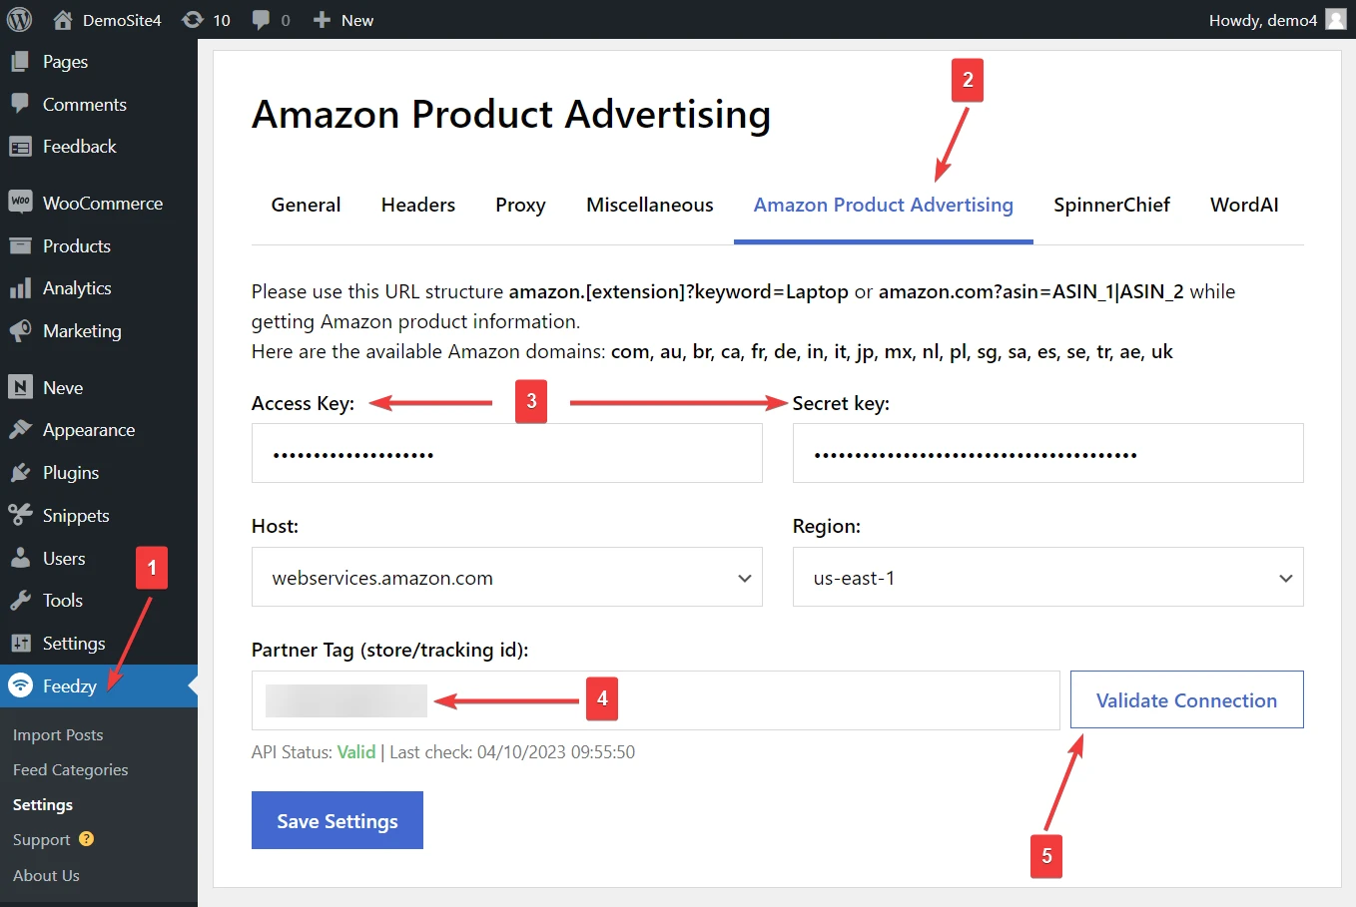
Task: Click the Snippets scissors icon
Action: point(20,515)
